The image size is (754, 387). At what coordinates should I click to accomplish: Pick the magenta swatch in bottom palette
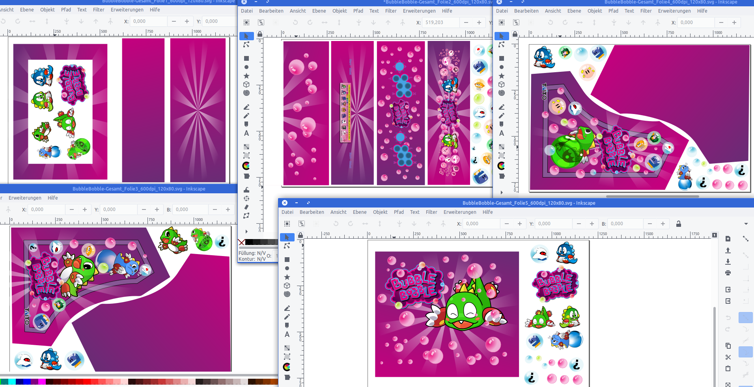(x=42, y=381)
